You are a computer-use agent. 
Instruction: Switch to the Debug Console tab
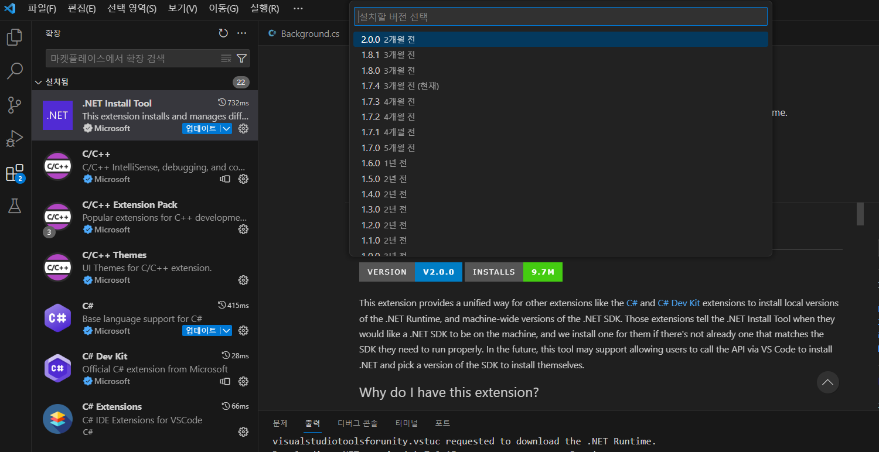[x=357, y=423]
